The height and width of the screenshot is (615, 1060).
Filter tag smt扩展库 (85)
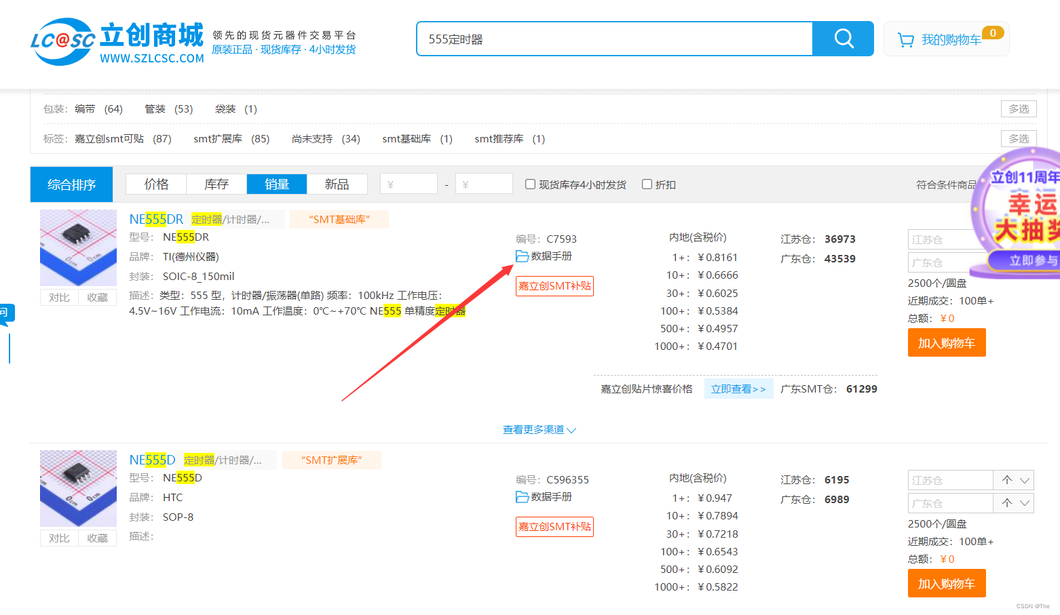pyautogui.click(x=231, y=139)
